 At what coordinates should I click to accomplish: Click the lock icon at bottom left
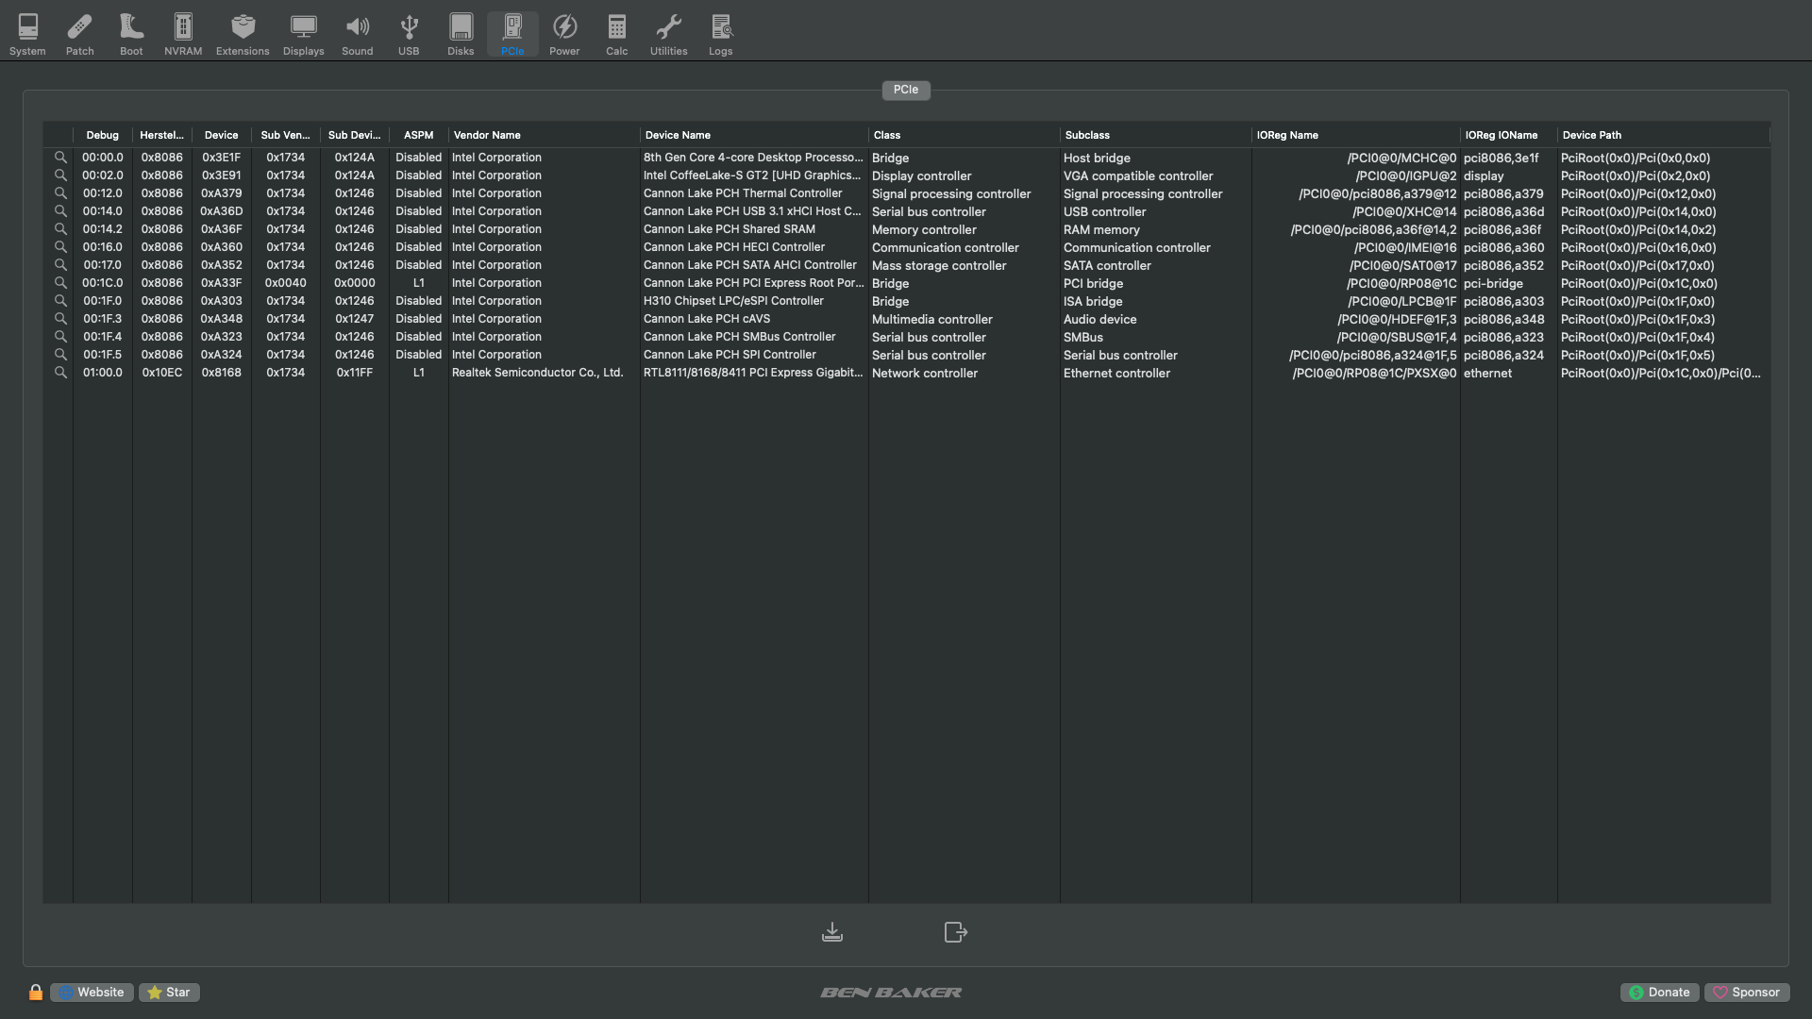click(x=36, y=993)
